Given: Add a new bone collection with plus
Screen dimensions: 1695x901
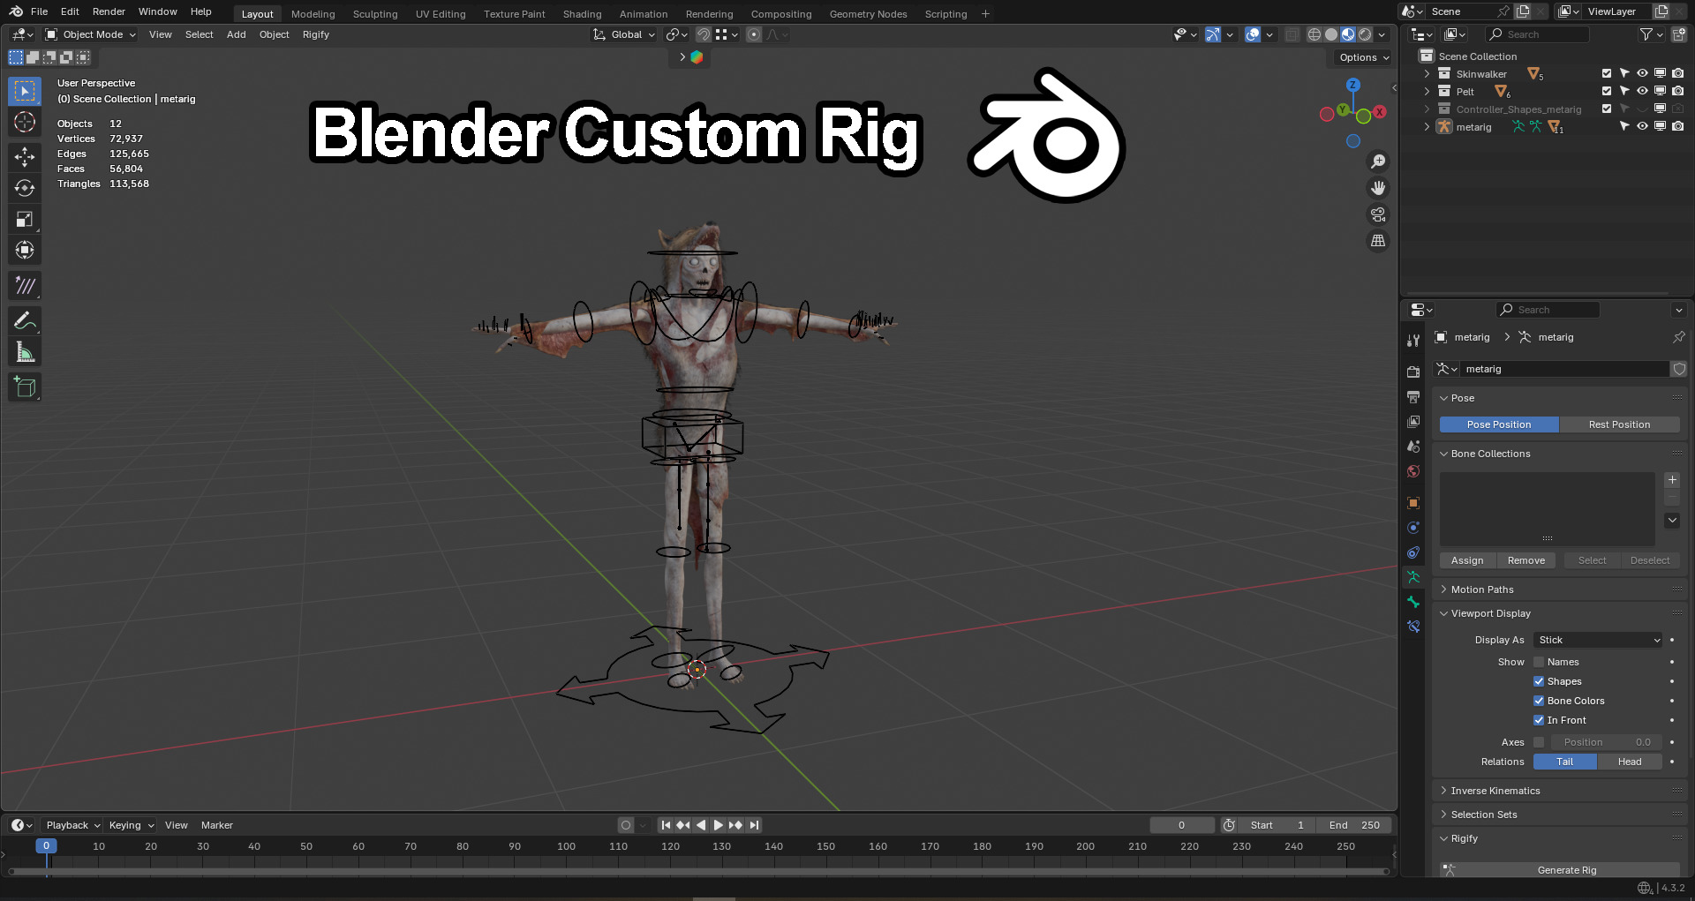Looking at the screenshot, I should 1672,480.
